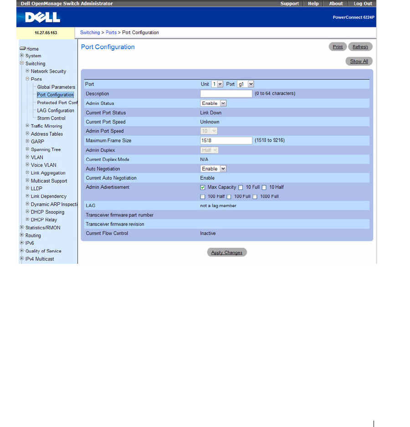Check the 10 Half advertisement box
Screen dimensions: 410x427
point(264,187)
